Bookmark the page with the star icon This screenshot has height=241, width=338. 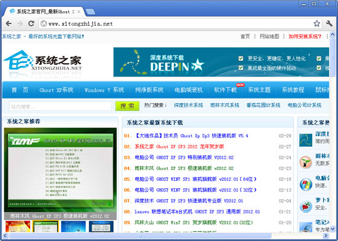[x=316, y=23]
